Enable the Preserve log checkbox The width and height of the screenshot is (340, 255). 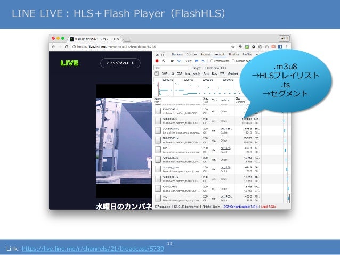212,61
